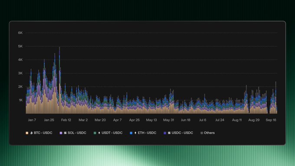
Task: Click the 4K y-axis label
Action: (x=20, y=60)
